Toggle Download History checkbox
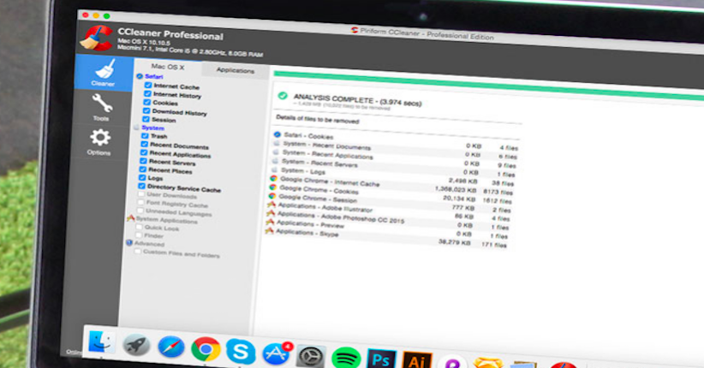Screen dimensions: 704x368 (x=147, y=112)
